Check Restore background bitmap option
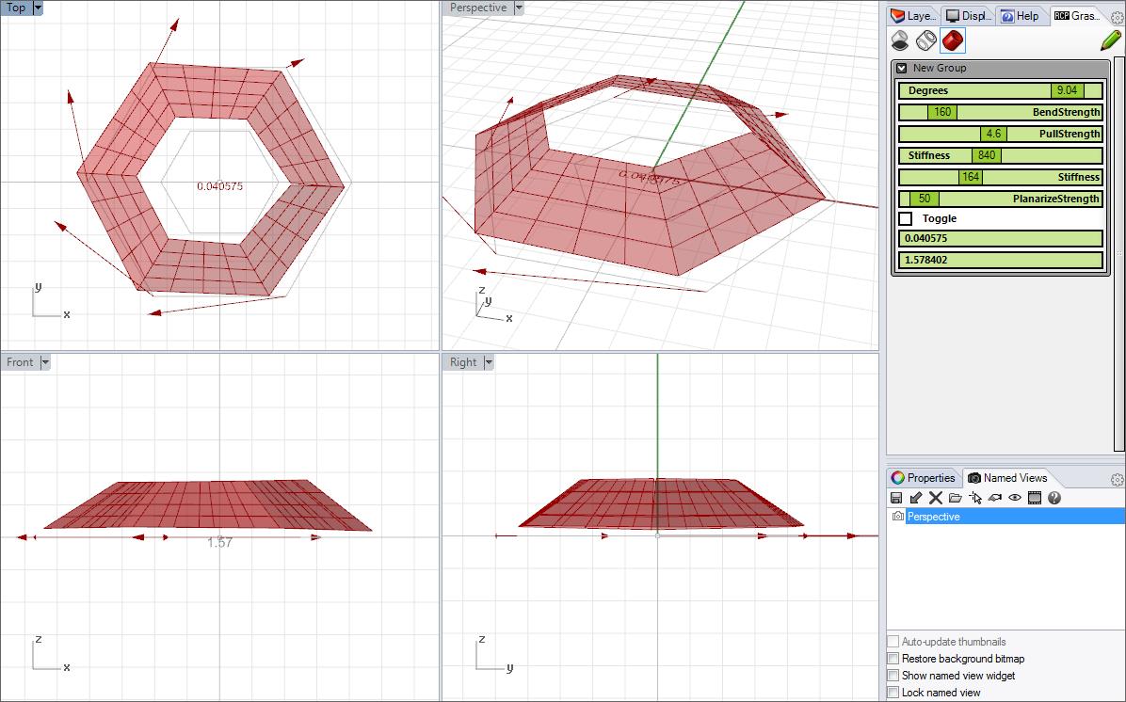1126x702 pixels. point(893,659)
